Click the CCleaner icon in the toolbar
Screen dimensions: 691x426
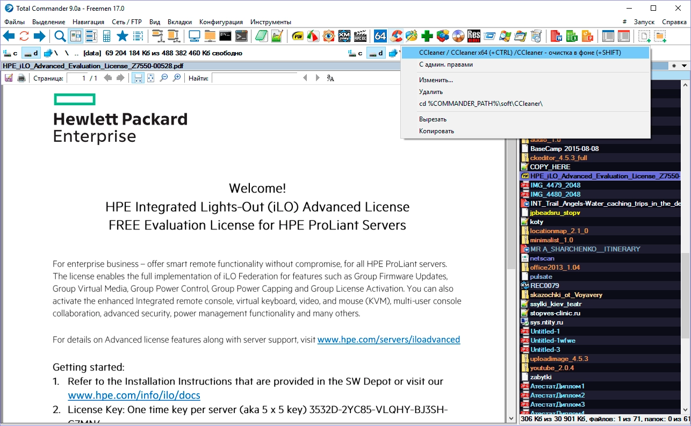click(x=396, y=36)
